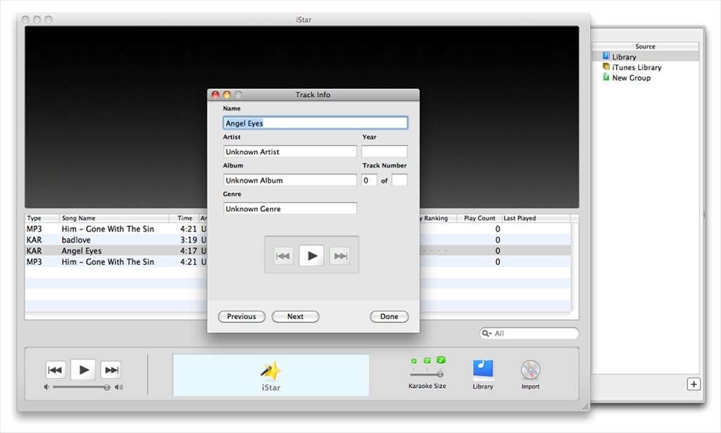Skip to next track in Track Info dialog
This screenshot has width=721, height=433.
coord(340,256)
